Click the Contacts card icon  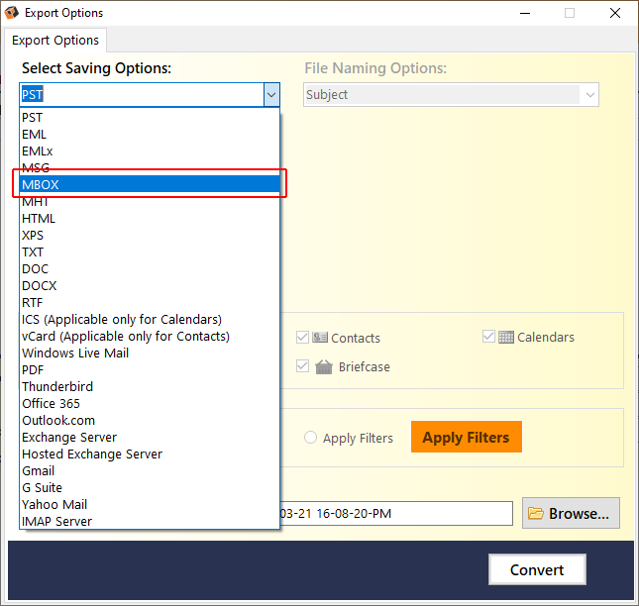click(320, 338)
